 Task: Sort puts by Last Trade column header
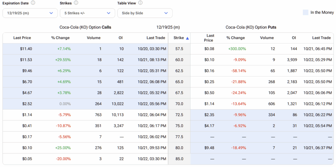(x=321, y=38)
